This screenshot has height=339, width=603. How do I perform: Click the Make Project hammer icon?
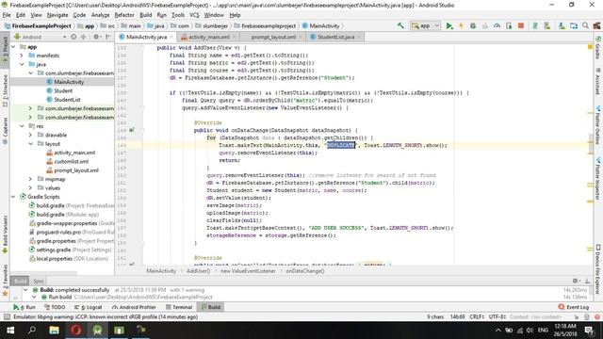pos(400,25)
